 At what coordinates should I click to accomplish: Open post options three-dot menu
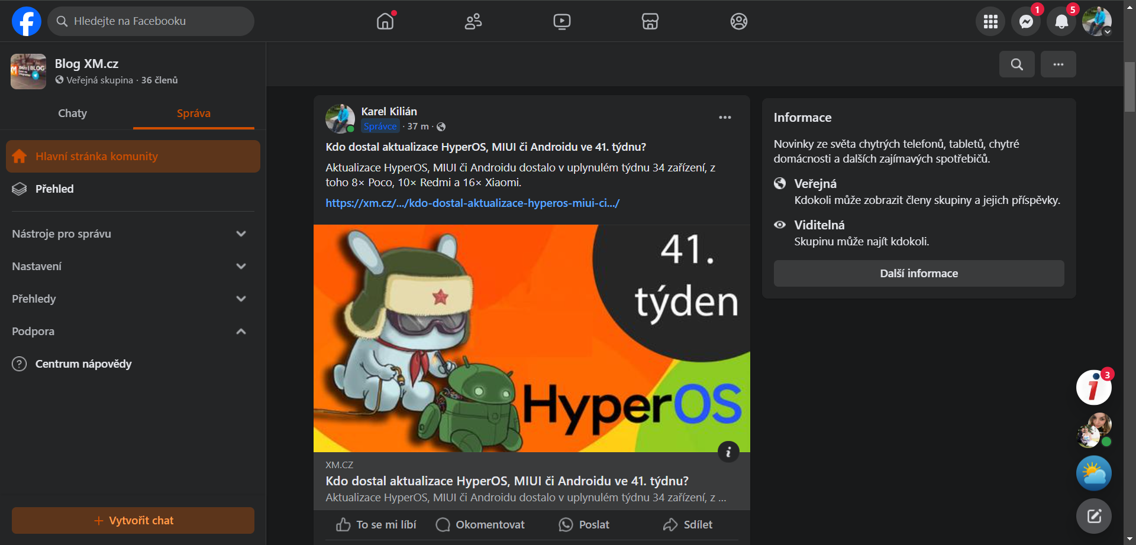click(725, 118)
